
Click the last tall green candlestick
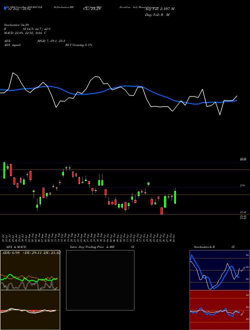[x=175, y=197]
